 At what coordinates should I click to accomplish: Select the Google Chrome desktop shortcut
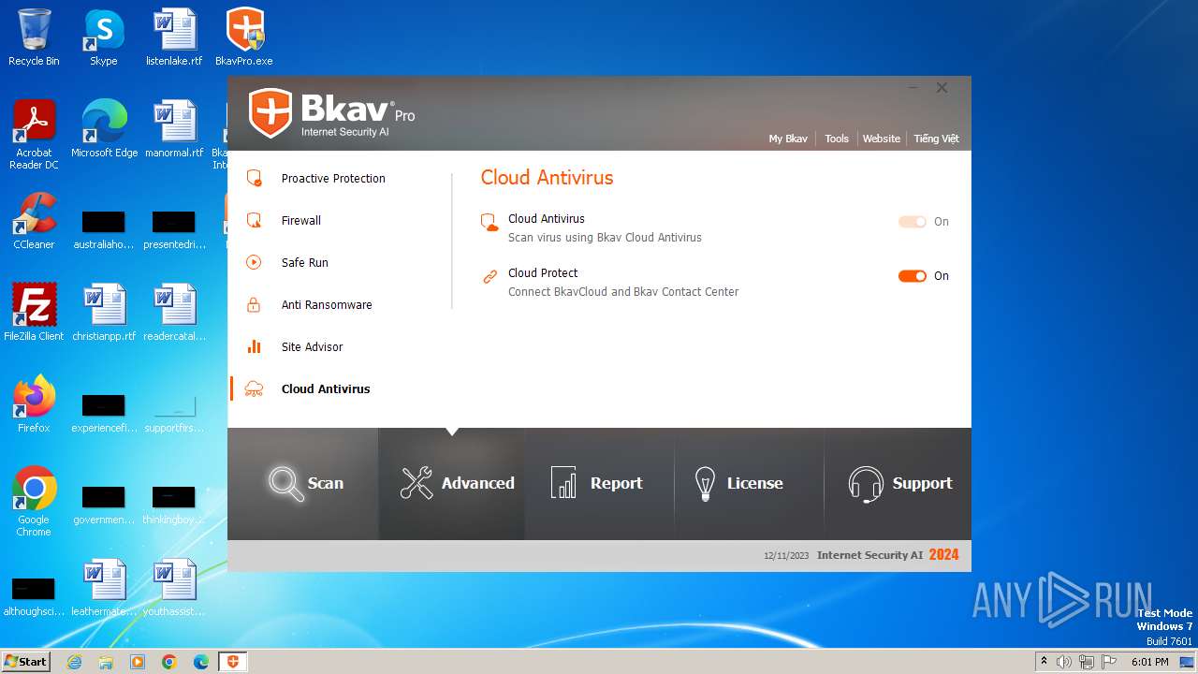(x=34, y=503)
